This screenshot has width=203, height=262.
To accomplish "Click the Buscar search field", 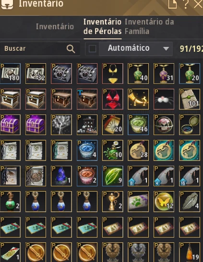I will coord(40,49).
